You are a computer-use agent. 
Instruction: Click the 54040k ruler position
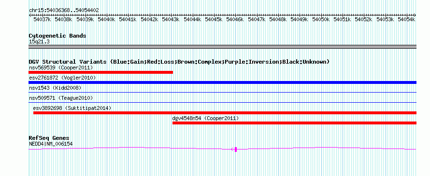(106, 19)
